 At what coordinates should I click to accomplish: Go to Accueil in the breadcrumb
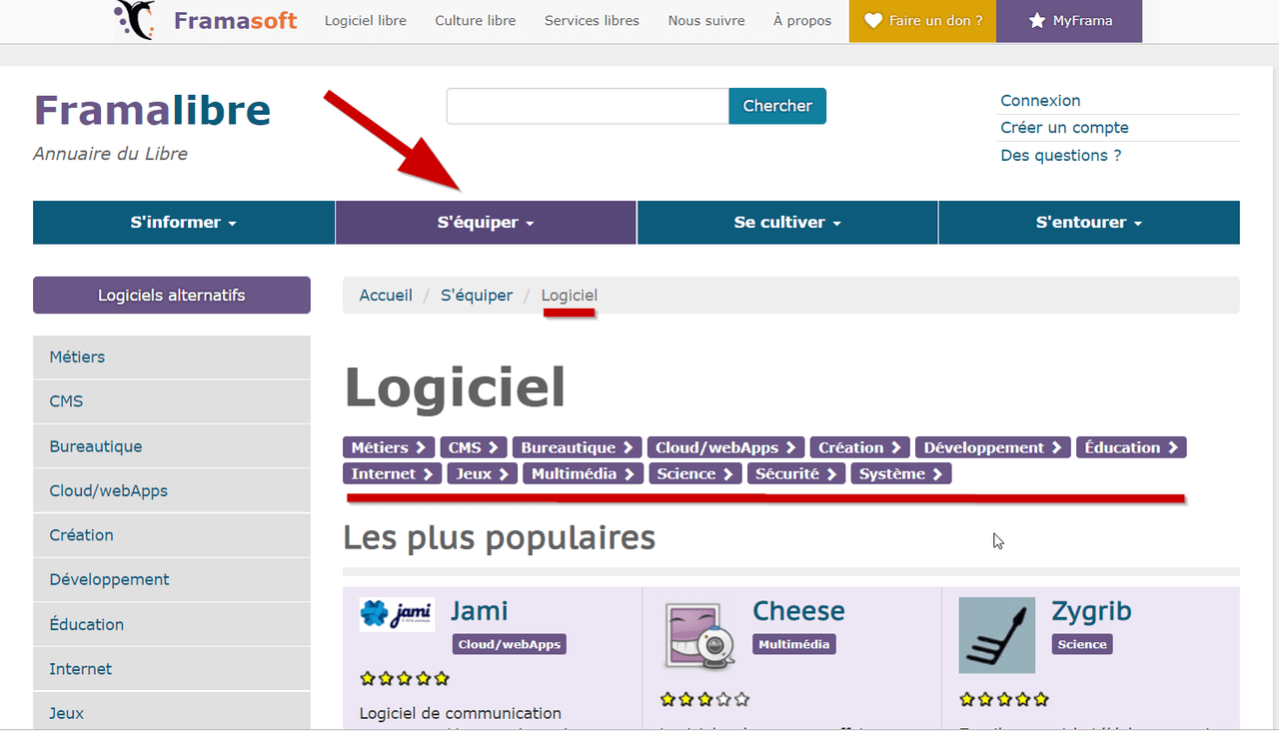click(386, 296)
